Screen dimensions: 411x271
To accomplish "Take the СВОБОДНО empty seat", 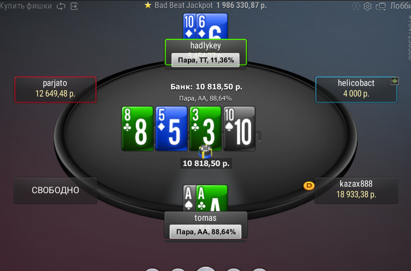I will 55,191.
